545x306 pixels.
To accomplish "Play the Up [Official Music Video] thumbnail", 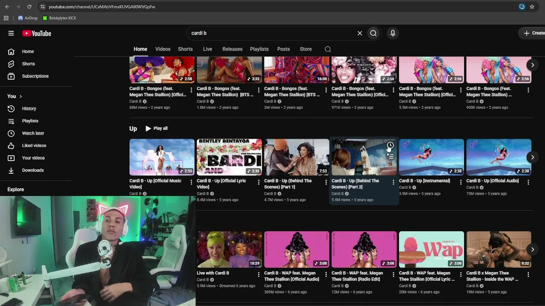I will coord(162,157).
